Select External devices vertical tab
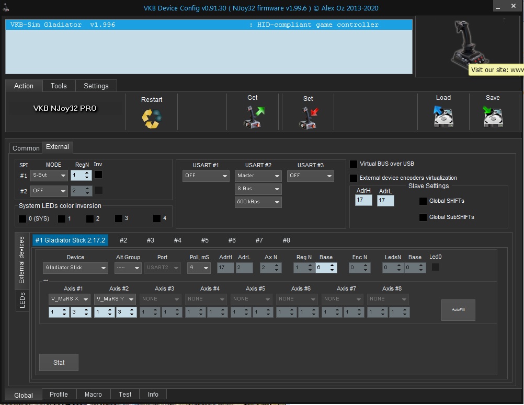524x405 pixels. [21, 260]
